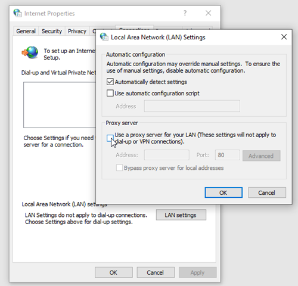Open the Security tab
The image size is (298, 286).
[x=52, y=31]
